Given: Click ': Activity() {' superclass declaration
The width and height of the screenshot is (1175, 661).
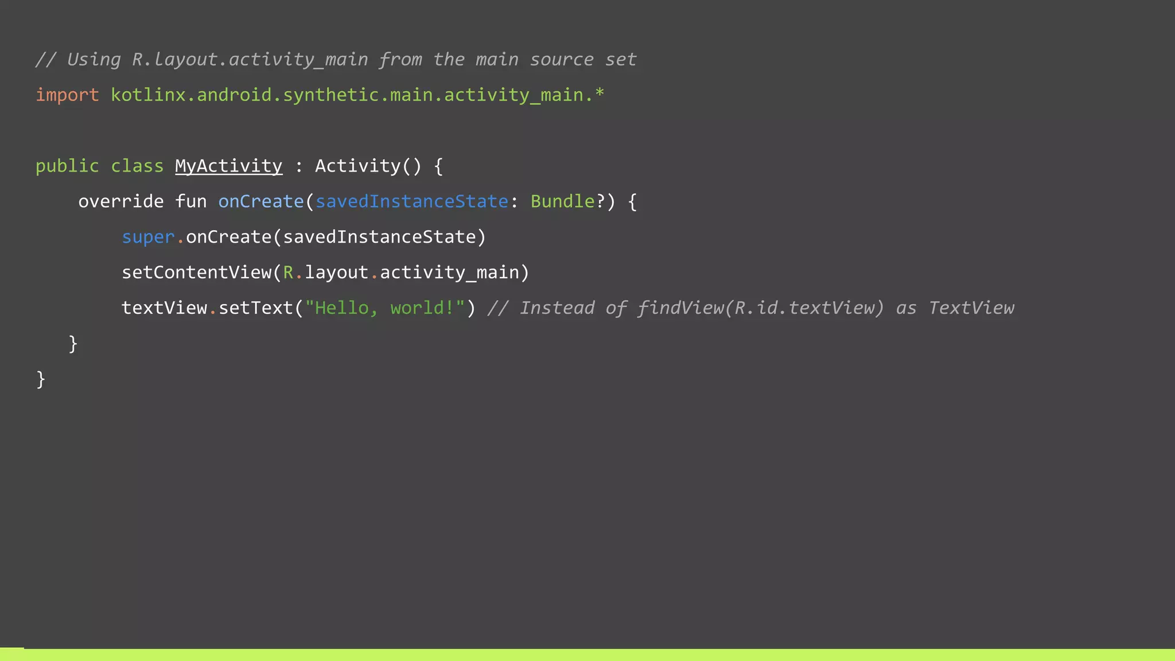Looking at the screenshot, I should pyautogui.click(x=369, y=166).
